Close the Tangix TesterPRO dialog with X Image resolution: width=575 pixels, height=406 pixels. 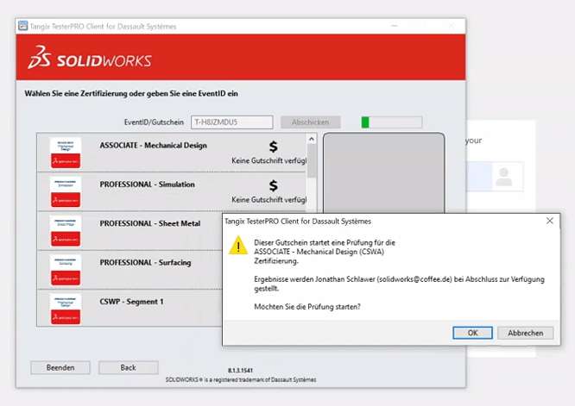550,221
